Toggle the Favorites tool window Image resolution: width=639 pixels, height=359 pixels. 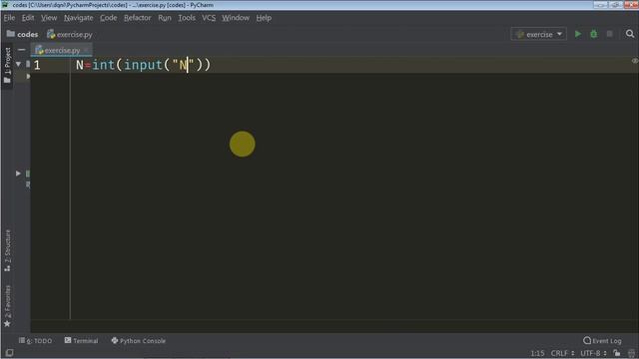pyautogui.click(x=7, y=306)
